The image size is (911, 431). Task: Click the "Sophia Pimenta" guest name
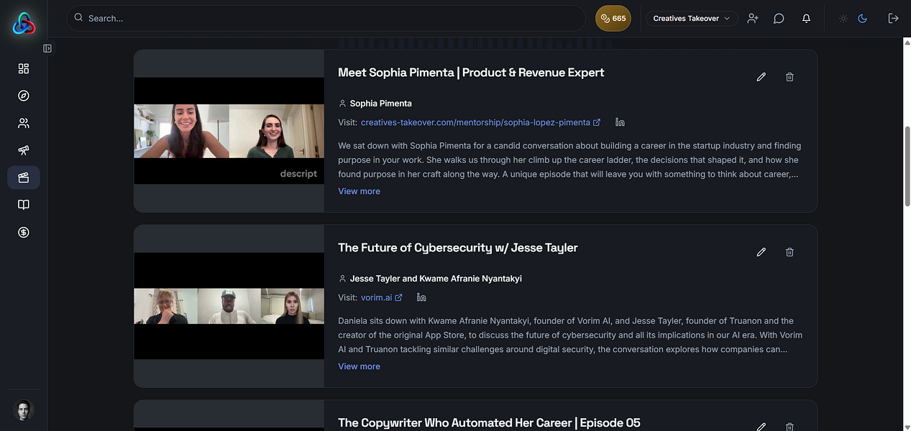tap(380, 103)
